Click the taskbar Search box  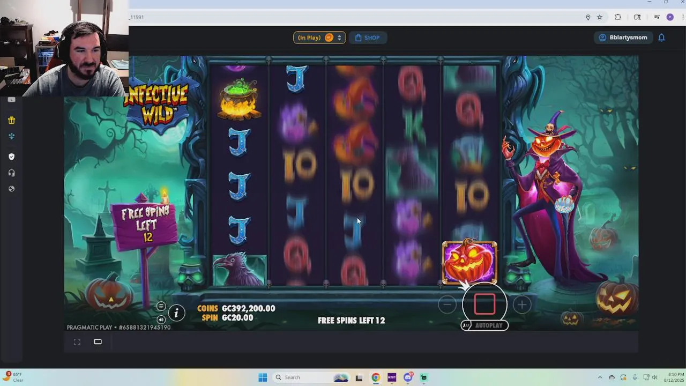pyautogui.click(x=311, y=377)
